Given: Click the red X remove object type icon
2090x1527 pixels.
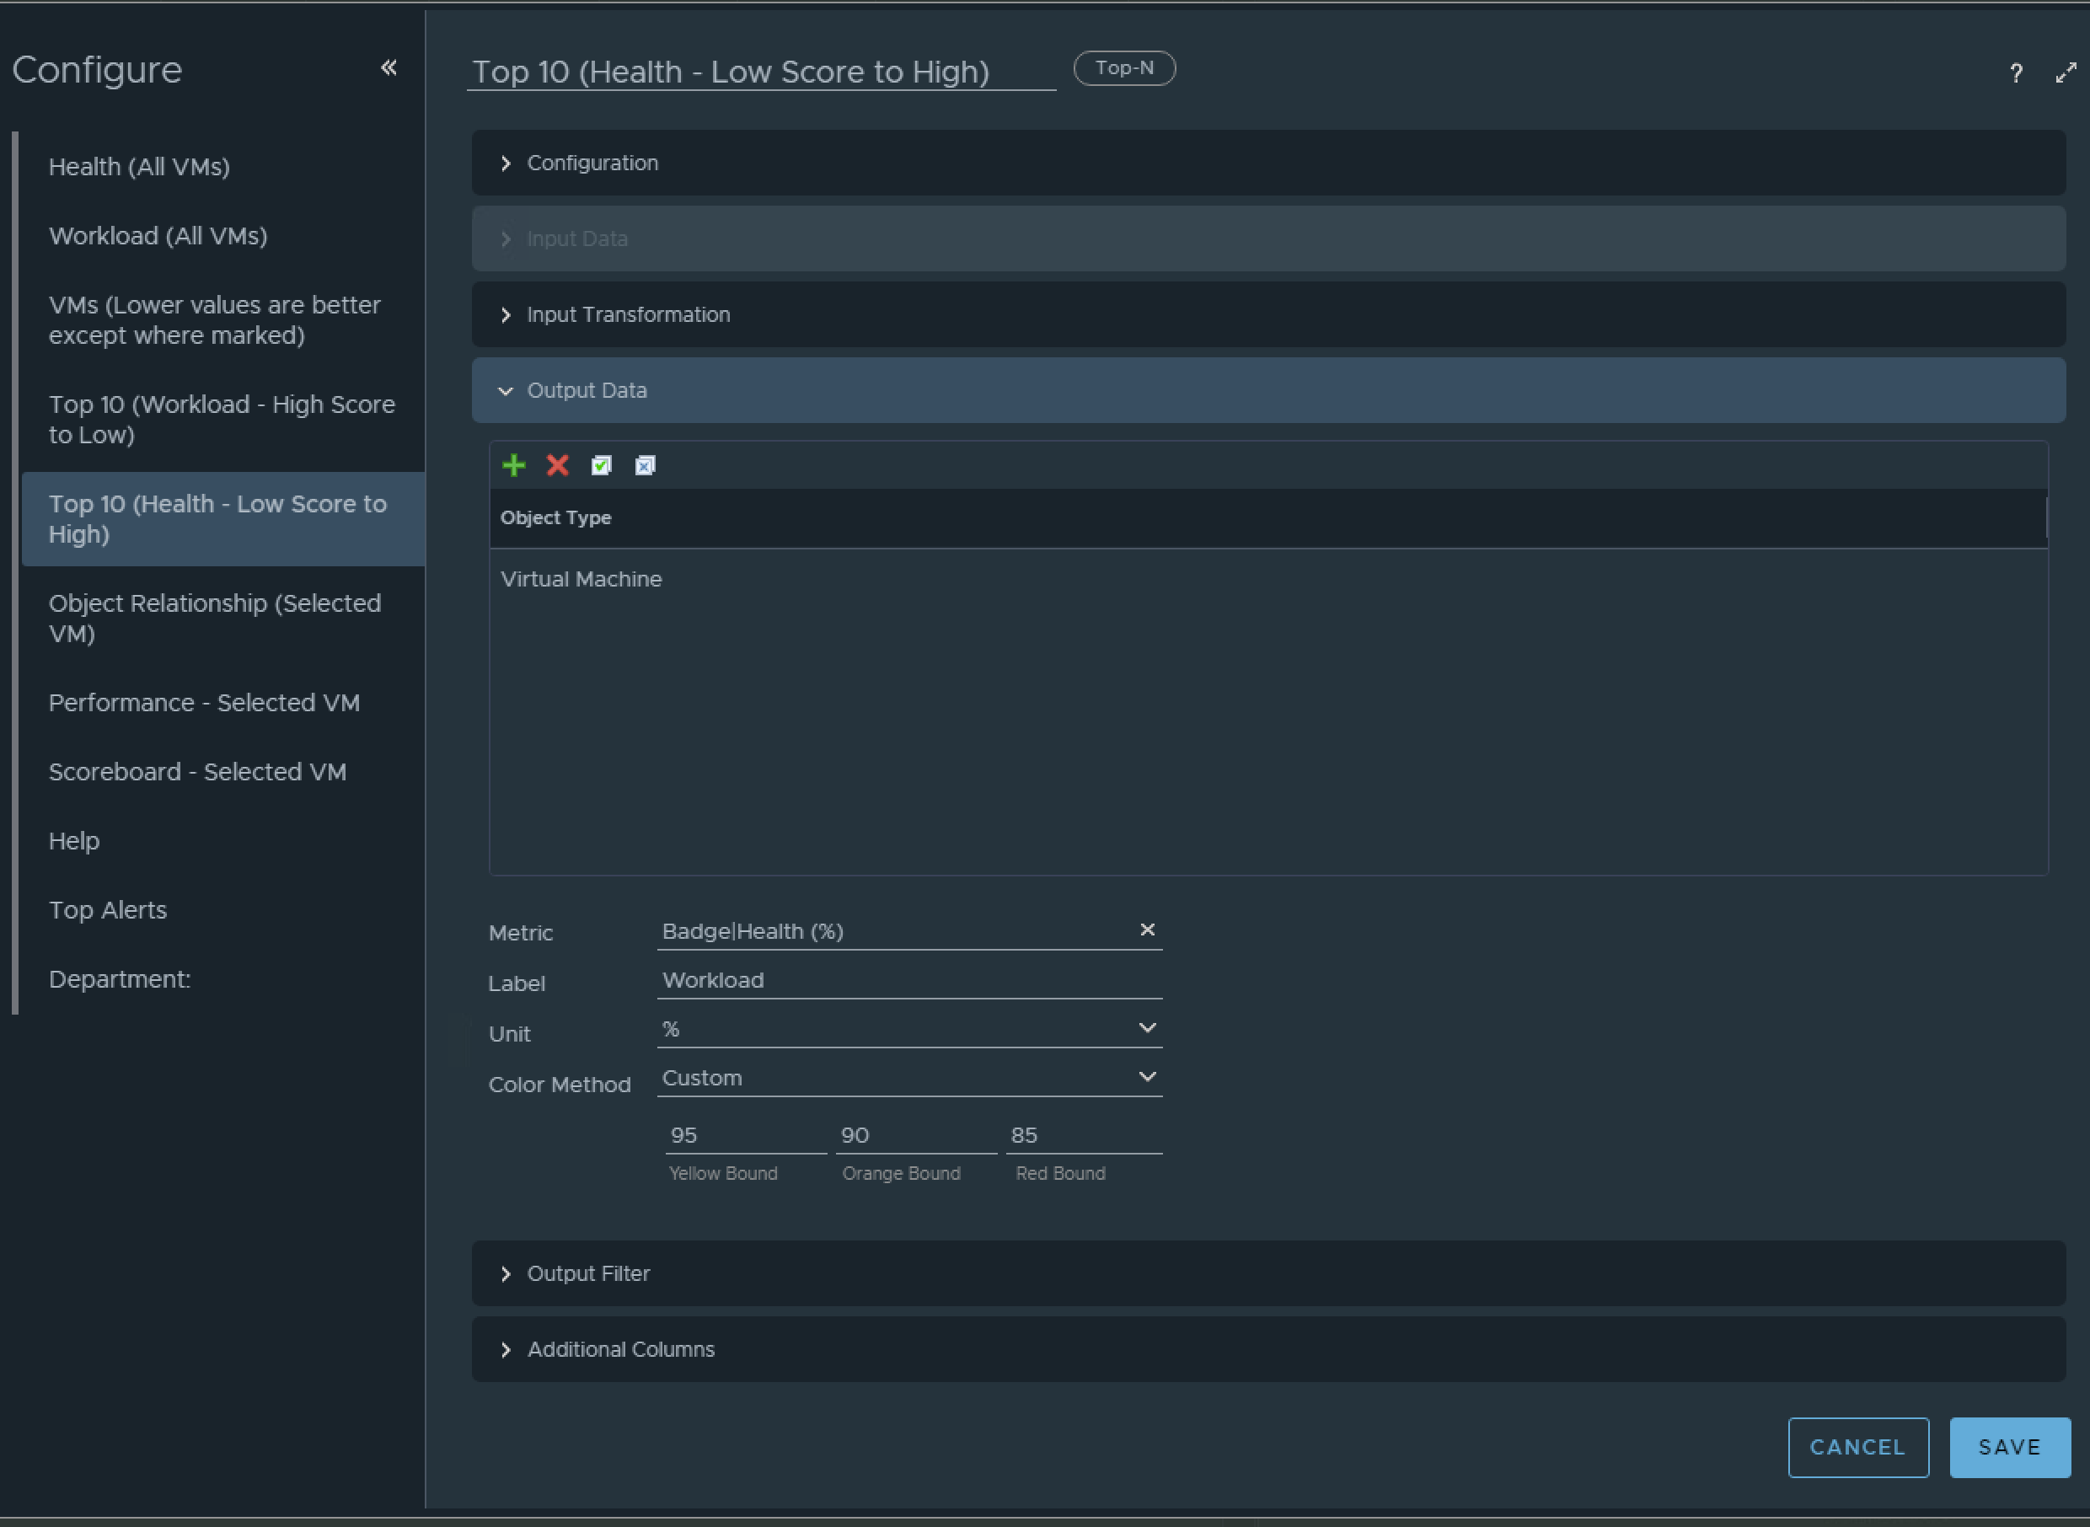Looking at the screenshot, I should point(557,465).
